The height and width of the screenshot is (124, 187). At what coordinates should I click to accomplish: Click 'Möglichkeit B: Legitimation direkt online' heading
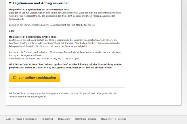[33, 37]
